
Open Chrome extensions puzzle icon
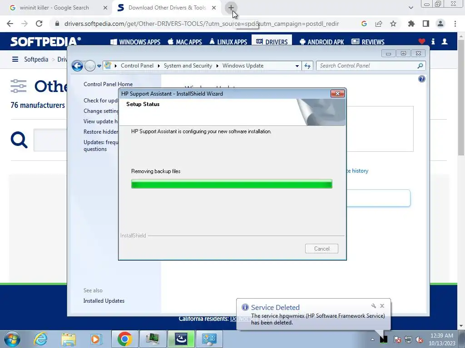(411, 24)
